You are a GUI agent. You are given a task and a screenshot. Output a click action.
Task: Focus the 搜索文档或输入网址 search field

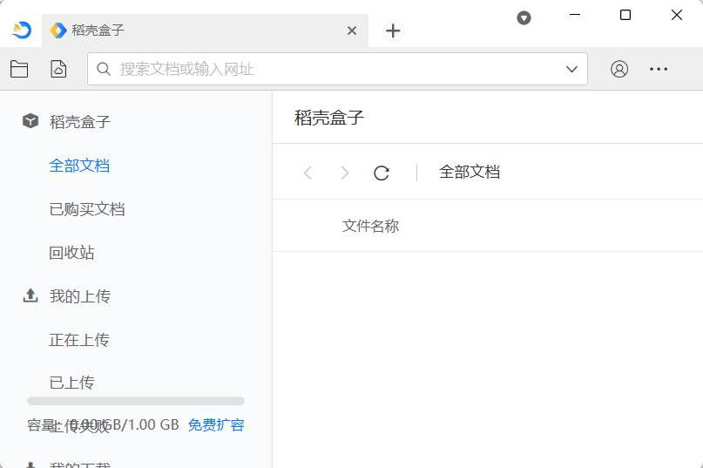[x=337, y=69]
